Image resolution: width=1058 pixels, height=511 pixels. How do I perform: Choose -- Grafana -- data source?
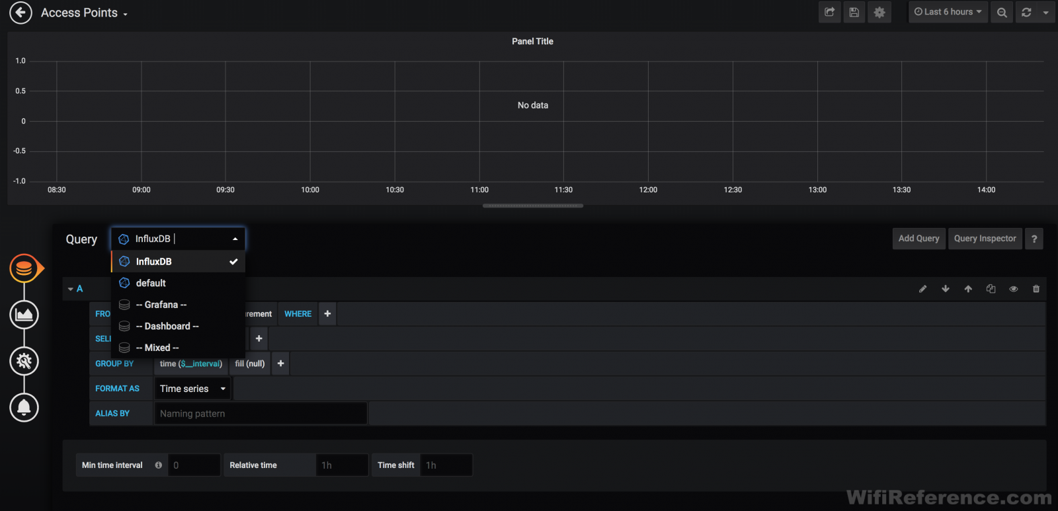pos(178,305)
